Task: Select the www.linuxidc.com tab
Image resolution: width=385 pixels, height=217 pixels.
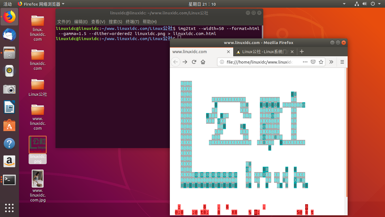Action: (202, 52)
